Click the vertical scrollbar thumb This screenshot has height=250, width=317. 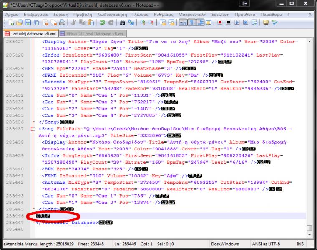(x=309, y=228)
